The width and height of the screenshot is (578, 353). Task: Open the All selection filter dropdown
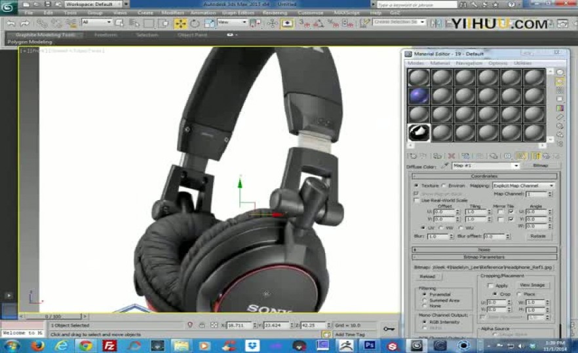coord(96,22)
